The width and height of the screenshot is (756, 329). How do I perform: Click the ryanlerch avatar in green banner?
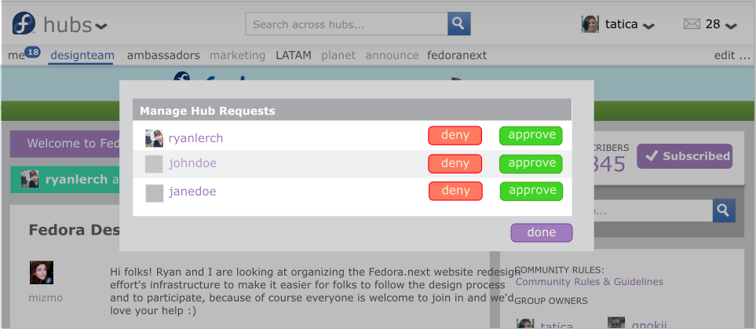coord(30,179)
